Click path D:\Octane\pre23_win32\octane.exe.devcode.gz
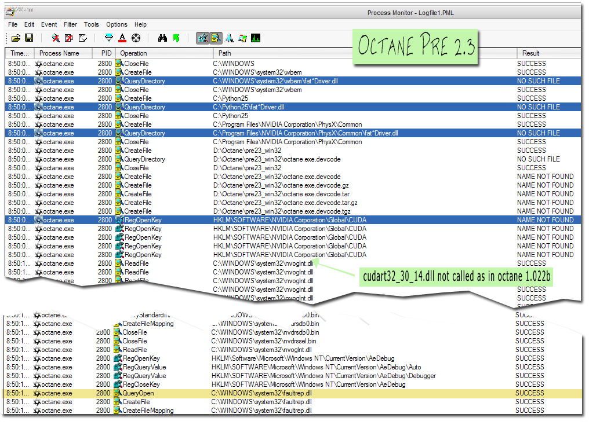Image resolution: width=589 pixels, height=425 pixels. click(281, 185)
